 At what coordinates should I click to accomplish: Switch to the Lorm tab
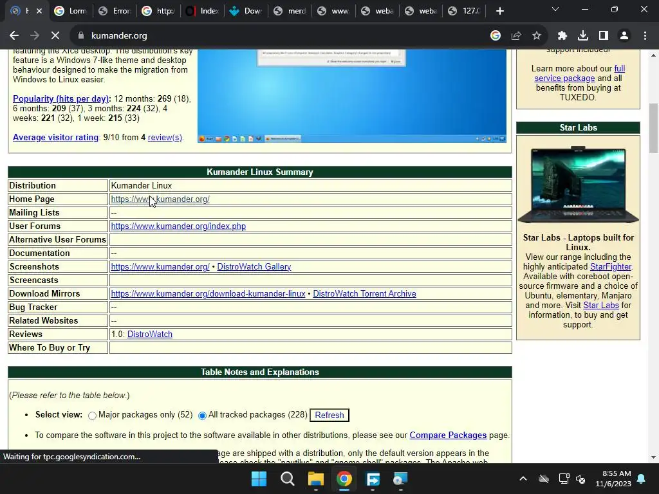(71, 11)
